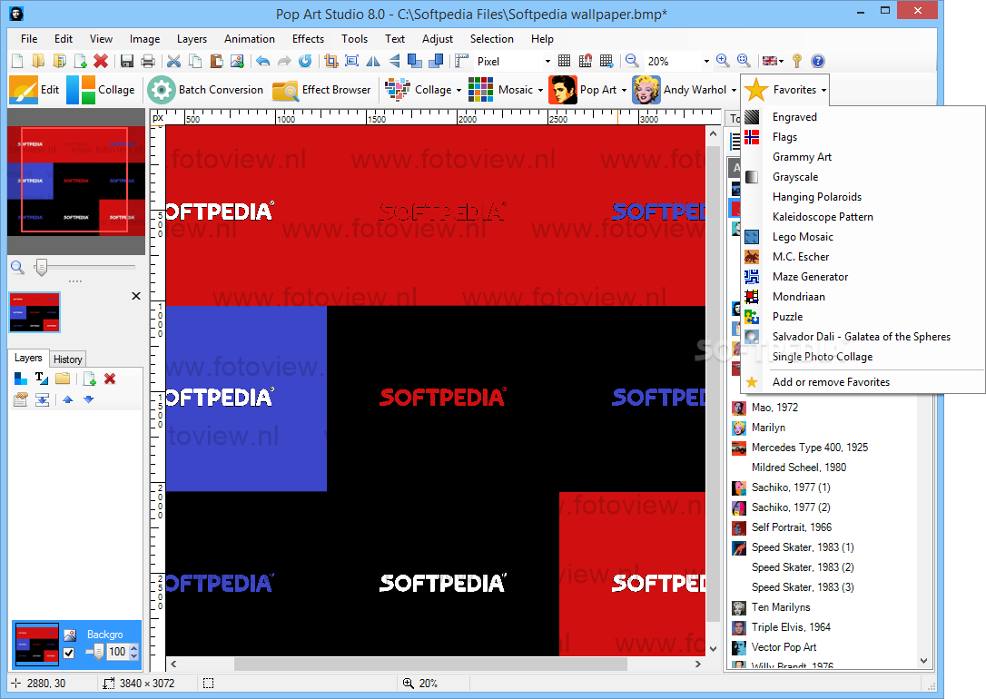The width and height of the screenshot is (986, 699).
Task: Open the 20% zoom level dropdown
Action: 706,61
